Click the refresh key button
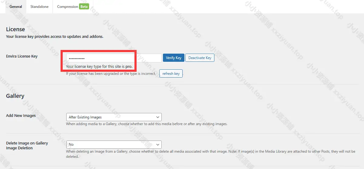364x169 pixels. click(x=171, y=74)
